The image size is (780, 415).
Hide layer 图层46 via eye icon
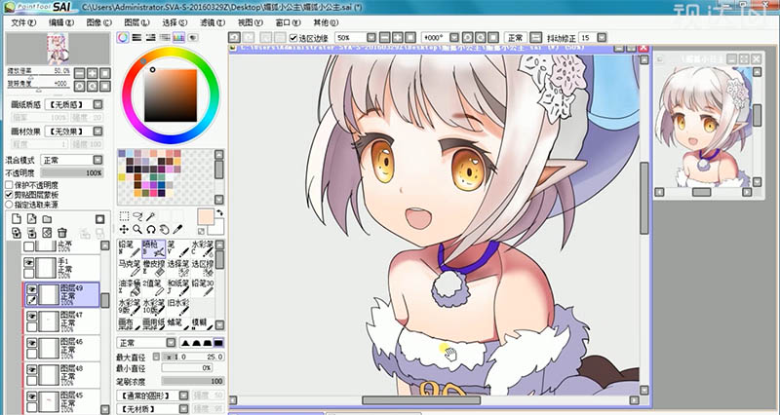(x=31, y=343)
